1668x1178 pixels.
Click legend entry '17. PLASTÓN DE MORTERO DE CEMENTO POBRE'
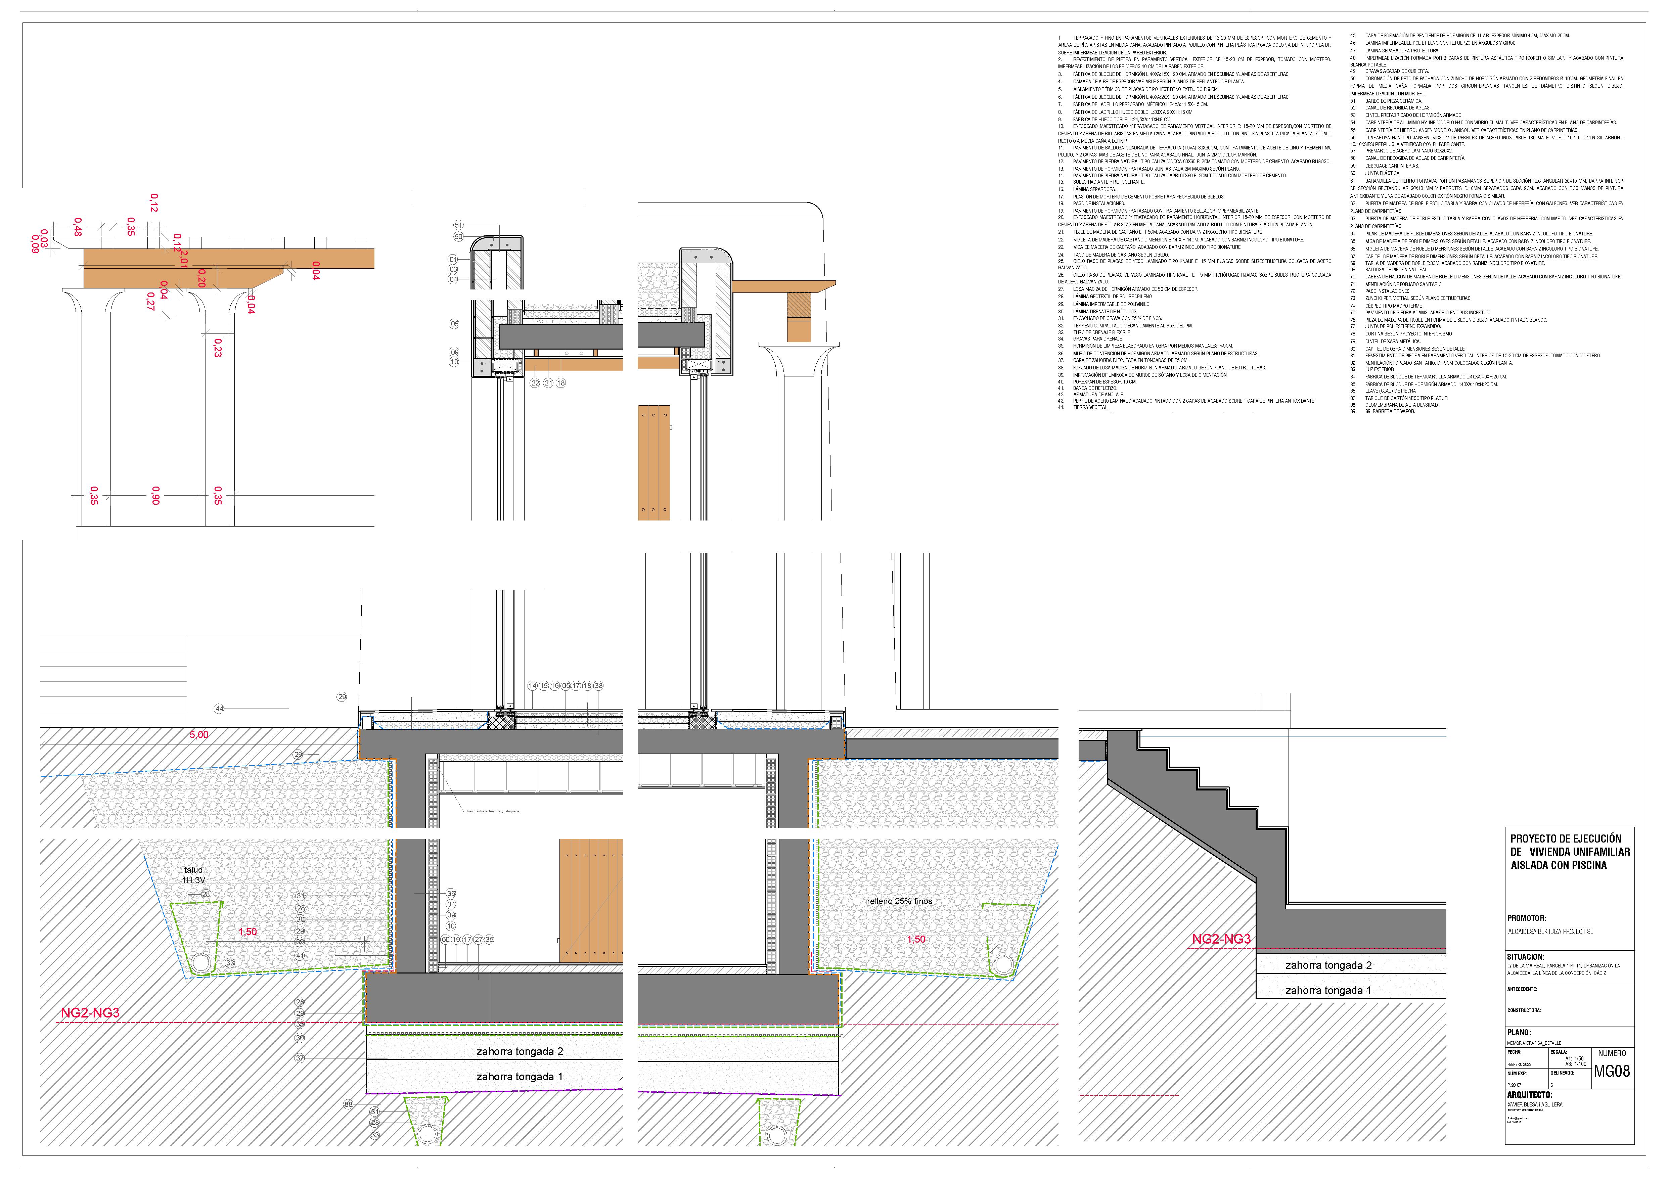point(1141,197)
